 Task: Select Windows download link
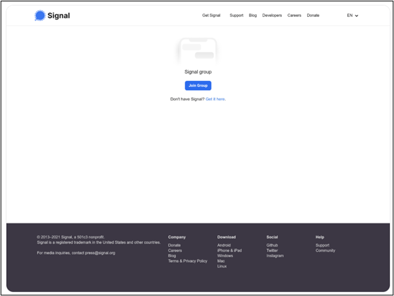(225, 256)
